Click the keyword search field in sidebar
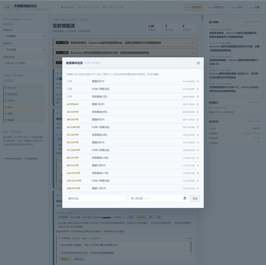 click(24, 63)
